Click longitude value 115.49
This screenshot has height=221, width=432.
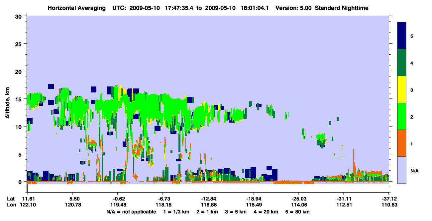253,205
